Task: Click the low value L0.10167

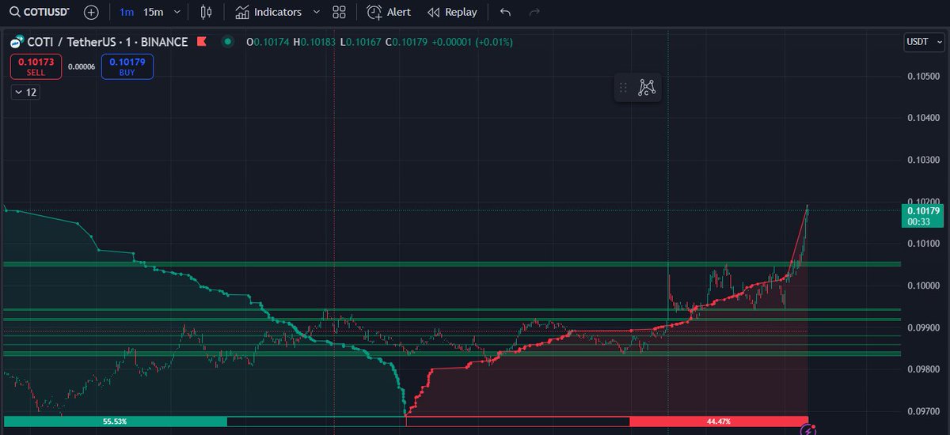Action: point(360,42)
